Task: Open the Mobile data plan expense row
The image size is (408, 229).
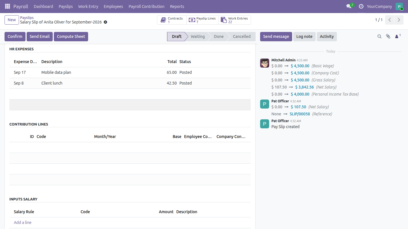Action: coord(130,72)
